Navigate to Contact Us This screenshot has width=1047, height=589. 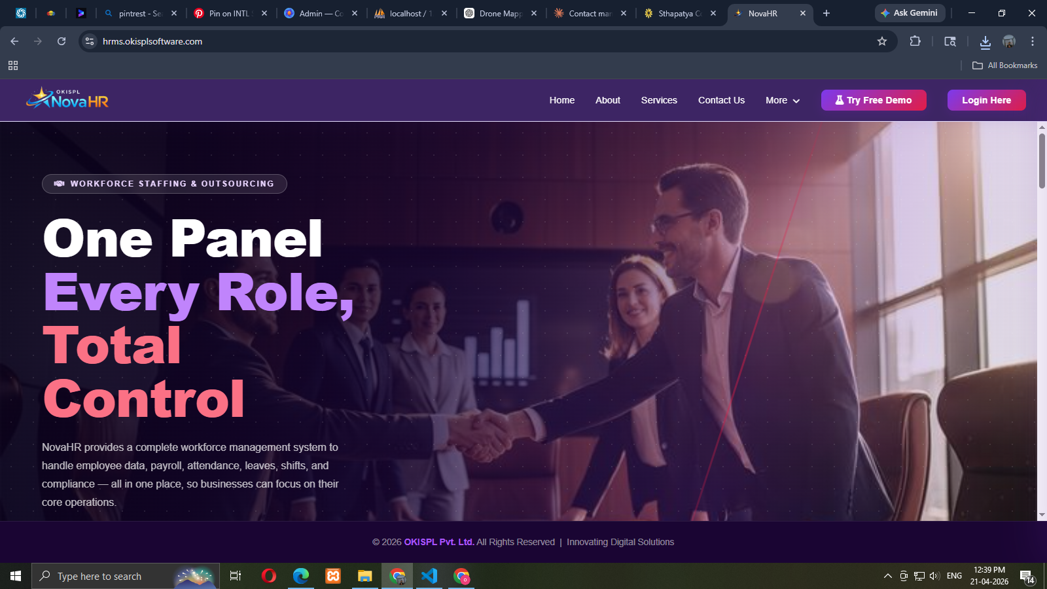(721, 100)
